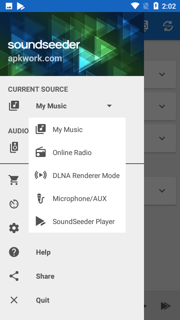
Task: Click the Help question mark icon
Action: 14,252
